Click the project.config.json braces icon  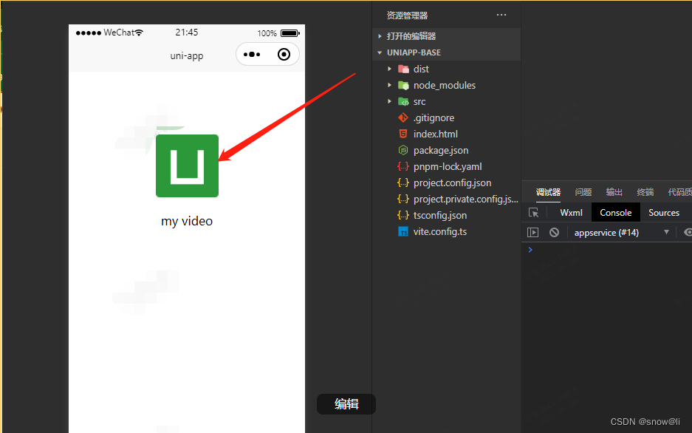[403, 183]
